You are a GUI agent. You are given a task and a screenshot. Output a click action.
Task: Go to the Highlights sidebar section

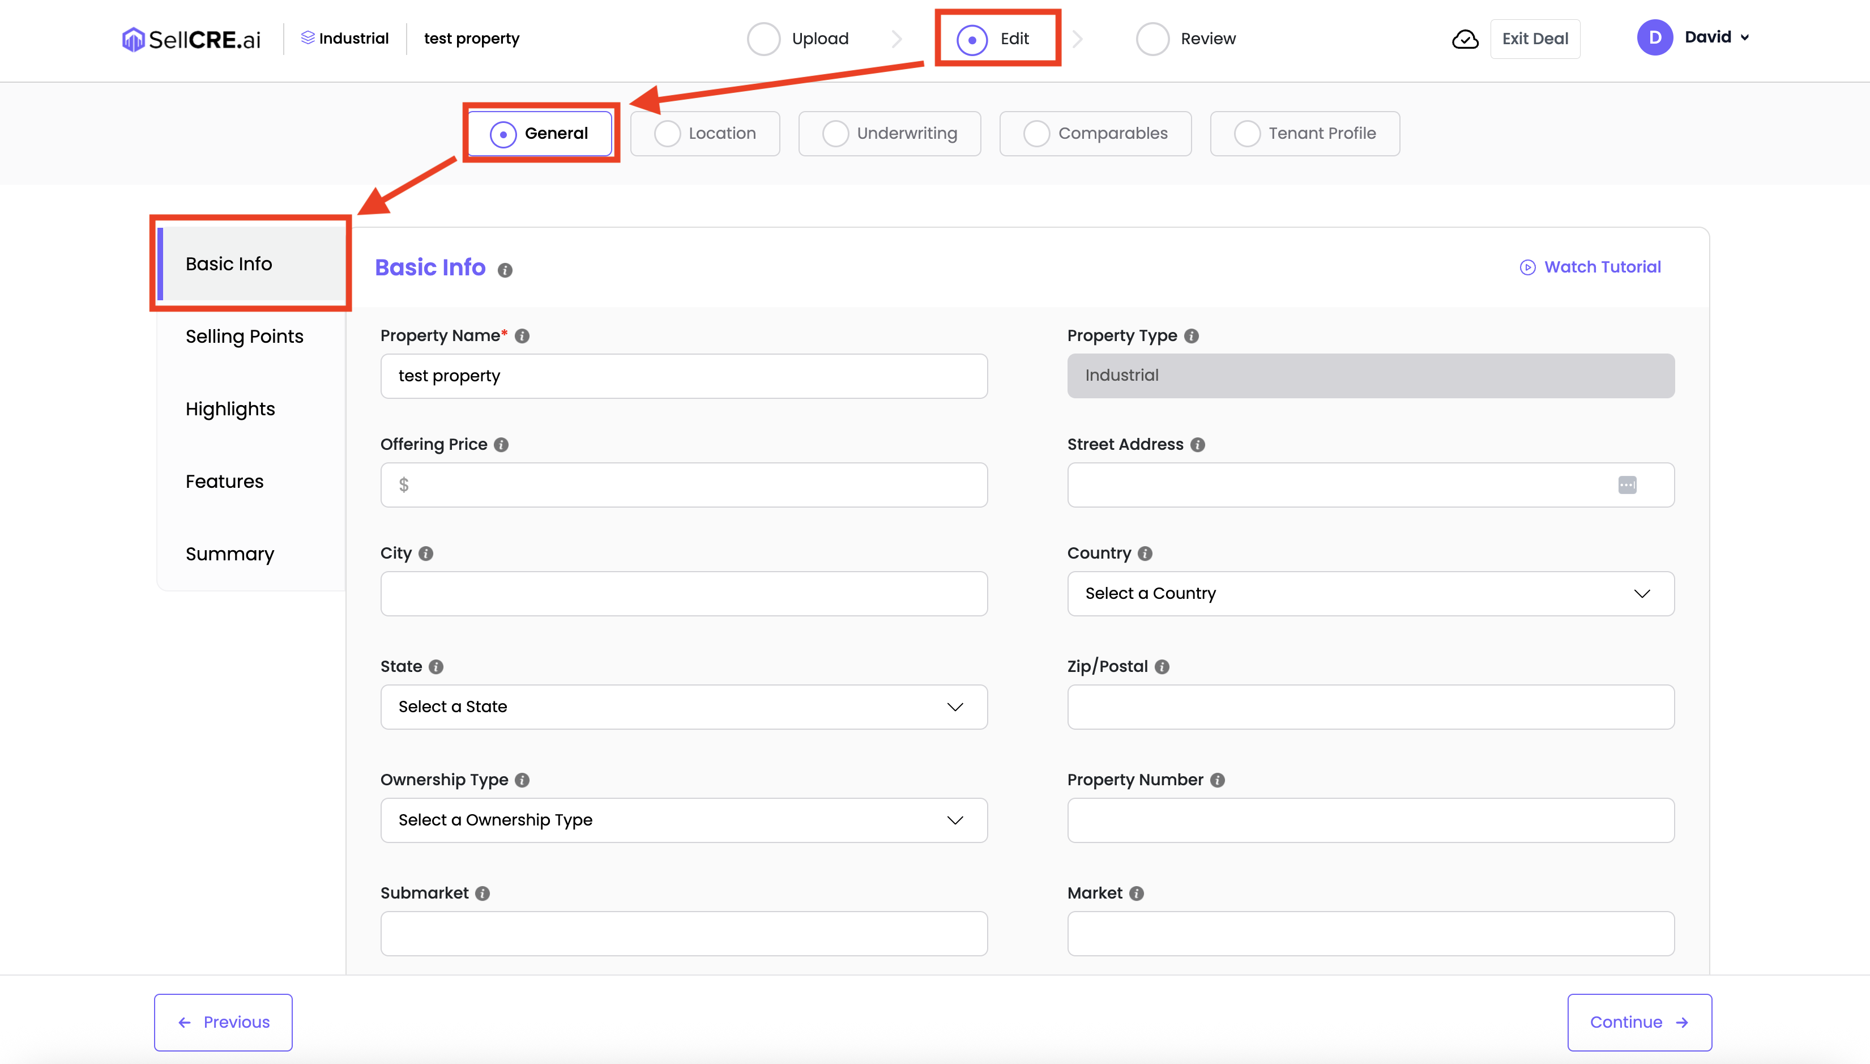230,408
